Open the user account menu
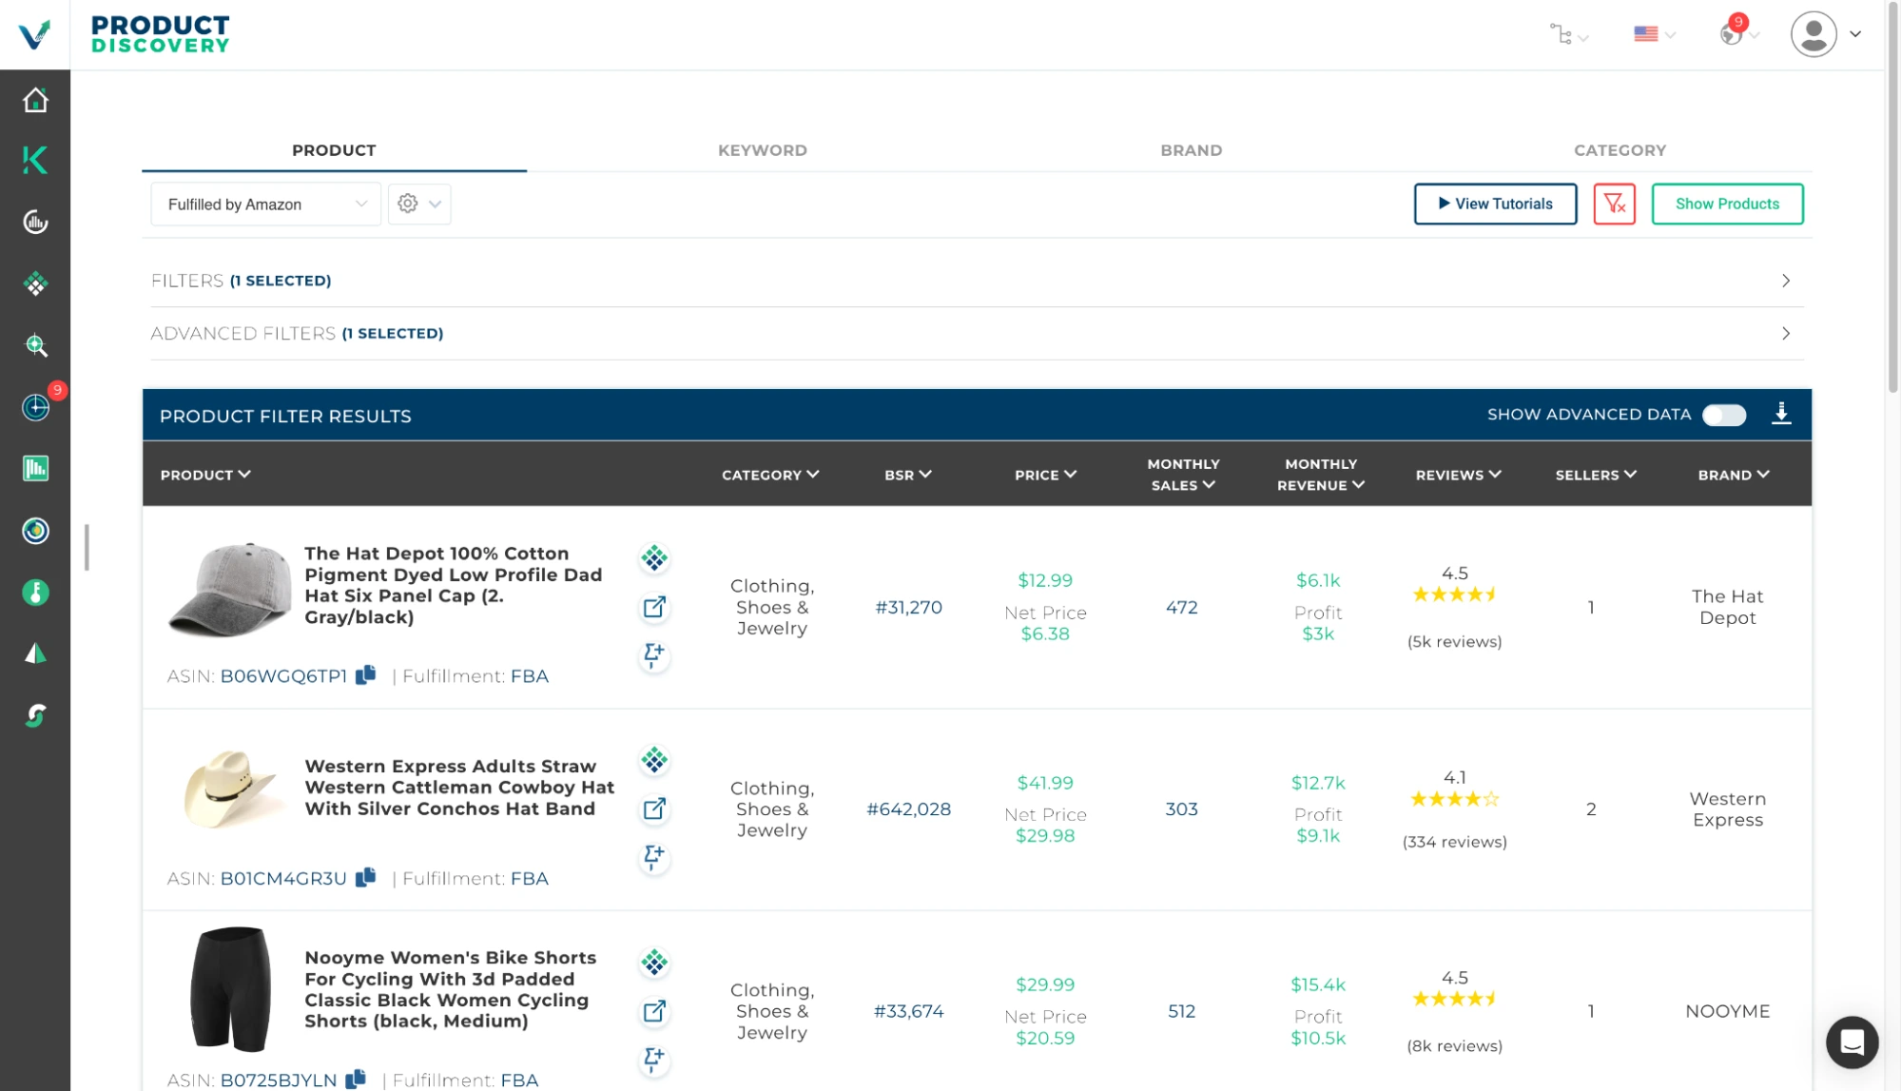The height and width of the screenshot is (1091, 1901). 1825,34
